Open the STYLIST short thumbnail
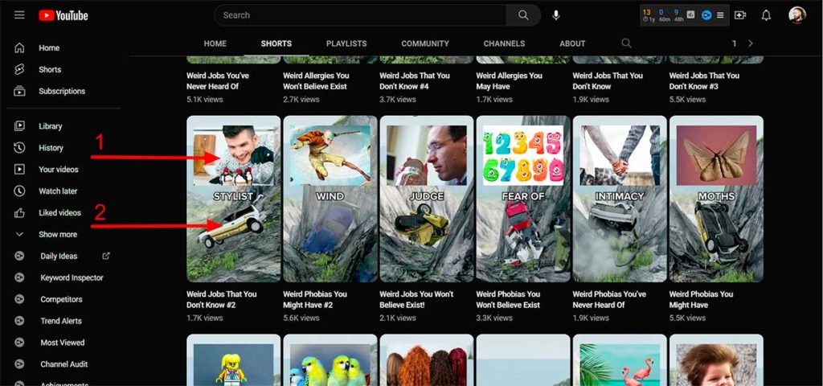This screenshot has width=823, height=386. click(233, 198)
